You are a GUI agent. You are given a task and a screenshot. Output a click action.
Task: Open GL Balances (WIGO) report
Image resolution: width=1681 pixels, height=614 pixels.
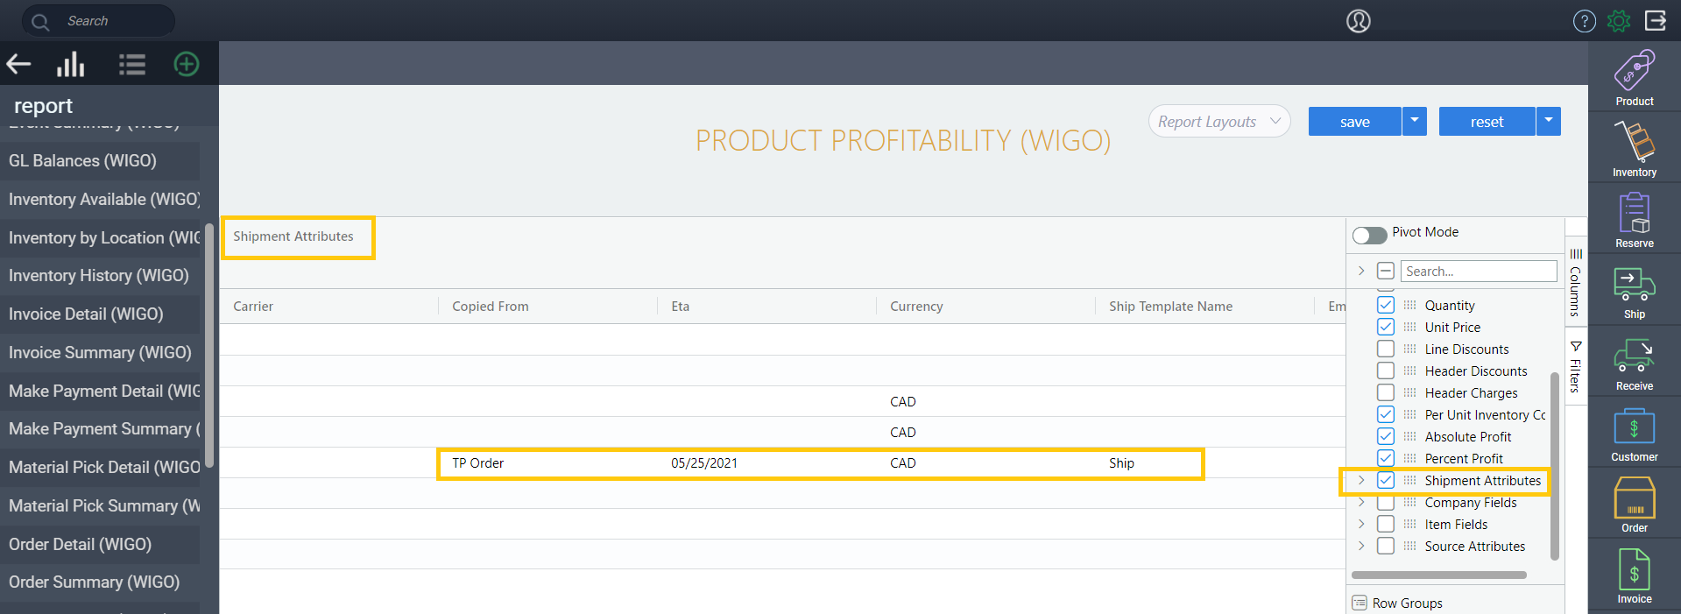click(100, 160)
